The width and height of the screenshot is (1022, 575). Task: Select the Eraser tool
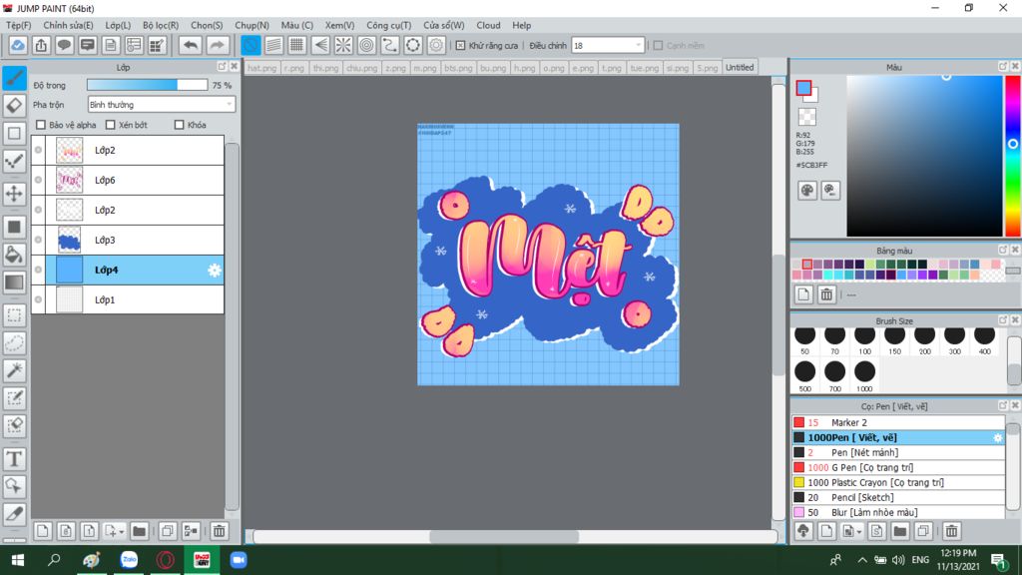[14, 105]
